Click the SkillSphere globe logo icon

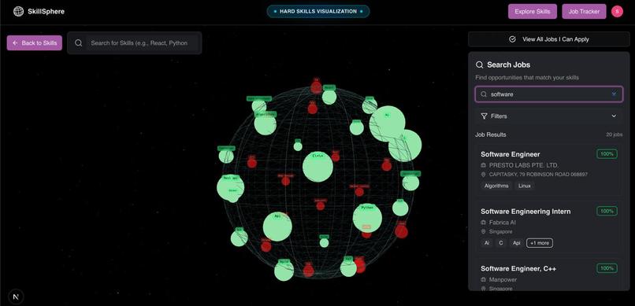(18, 11)
